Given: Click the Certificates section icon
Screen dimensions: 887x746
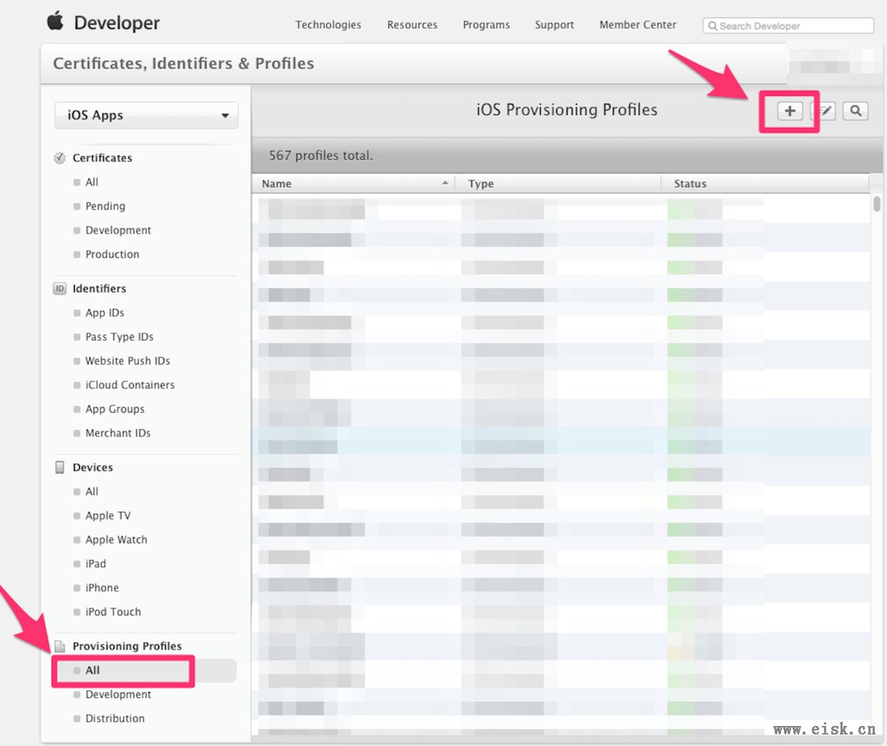Looking at the screenshot, I should click(x=60, y=158).
